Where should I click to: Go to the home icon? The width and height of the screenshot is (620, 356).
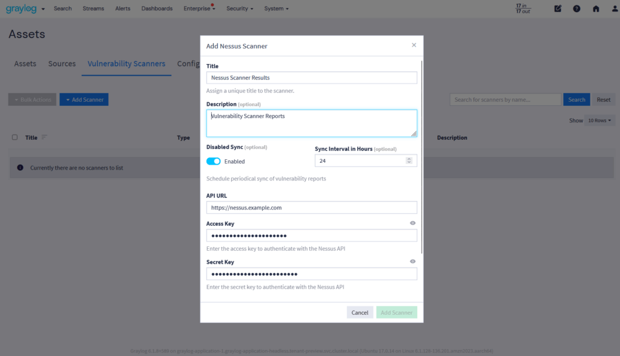(x=596, y=8)
